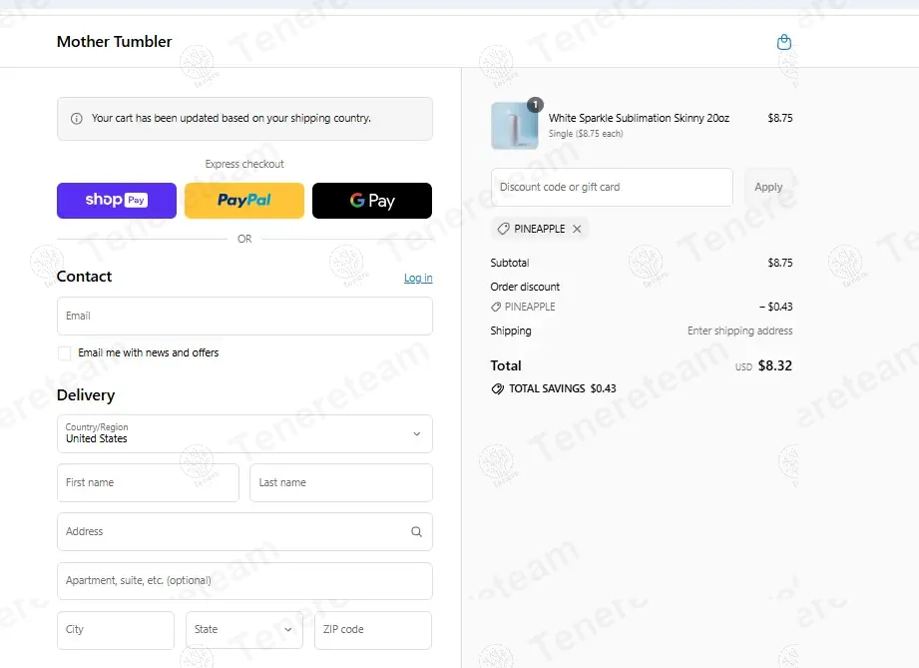This screenshot has width=919, height=668.
Task: Click the discount amount − $0.43
Action: (x=776, y=307)
